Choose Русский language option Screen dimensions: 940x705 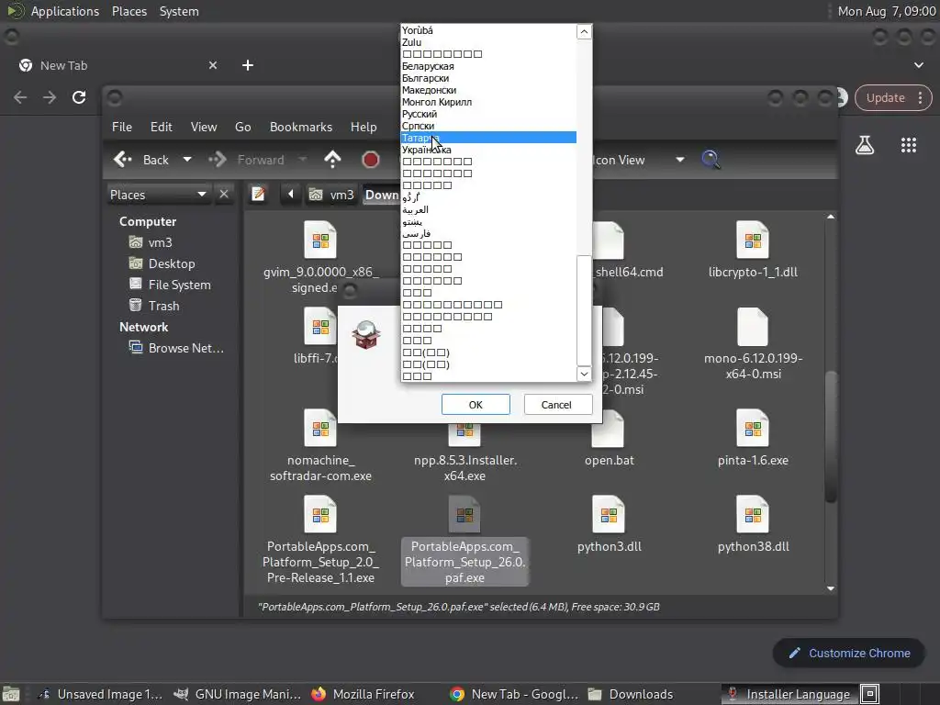click(x=488, y=114)
